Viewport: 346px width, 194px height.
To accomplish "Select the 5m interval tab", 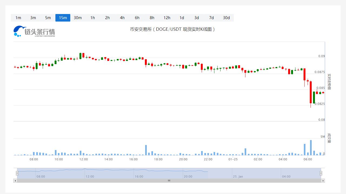I will pos(48,18).
